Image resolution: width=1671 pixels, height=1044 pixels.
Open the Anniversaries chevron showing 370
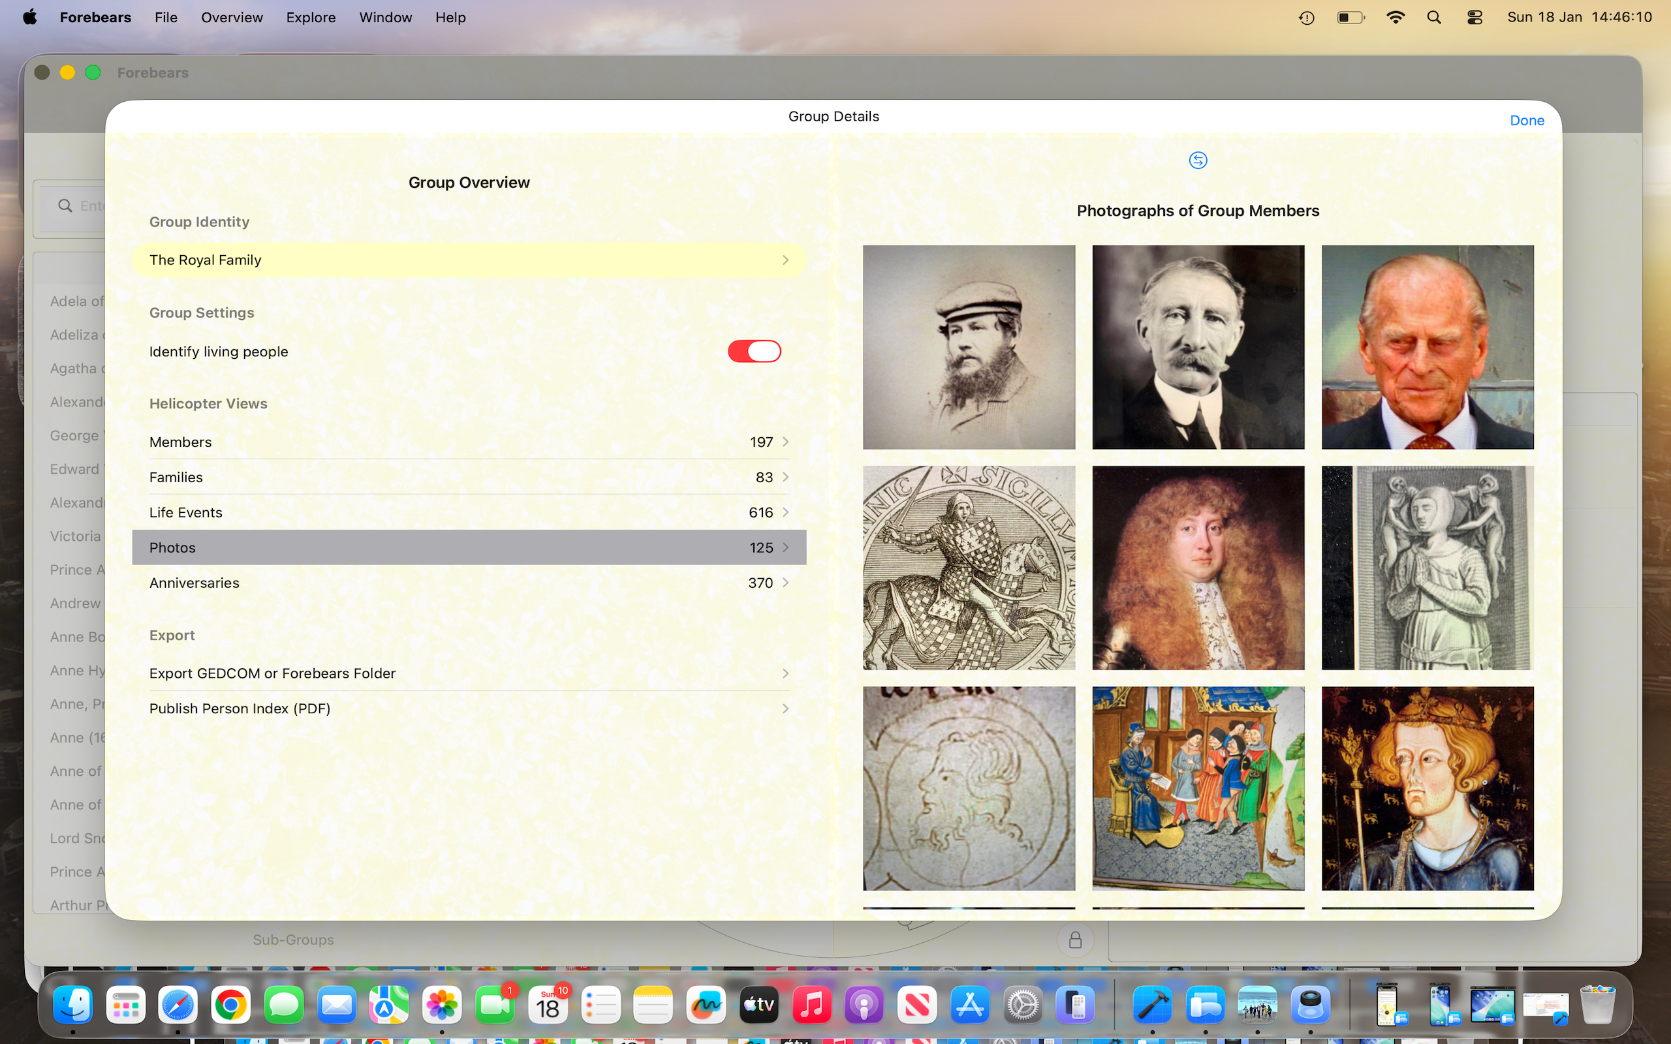pyautogui.click(x=785, y=583)
